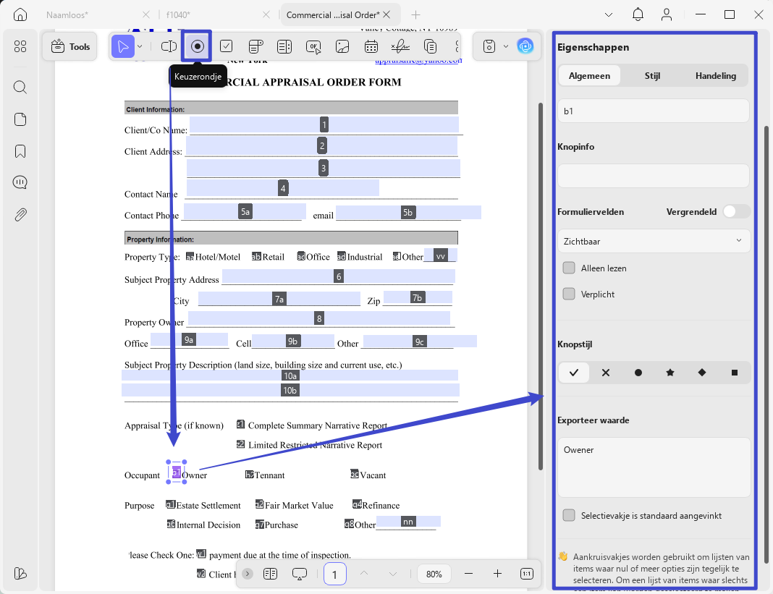
Task: Click the 80% zoom level field
Action: pyautogui.click(x=434, y=574)
